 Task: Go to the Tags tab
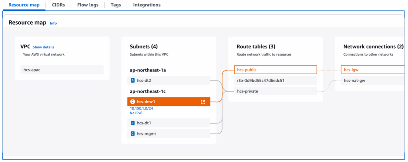pos(116,5)
